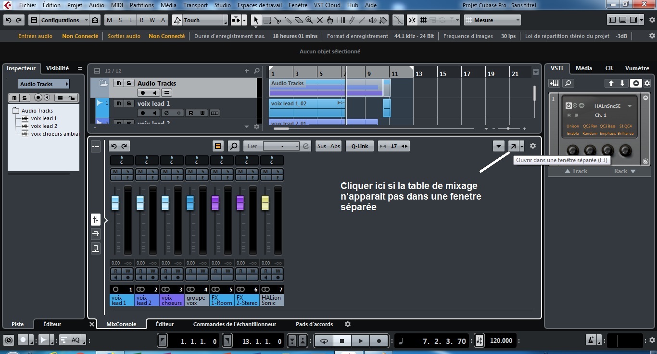Toggle tempo track activation button

click(479, 341)
